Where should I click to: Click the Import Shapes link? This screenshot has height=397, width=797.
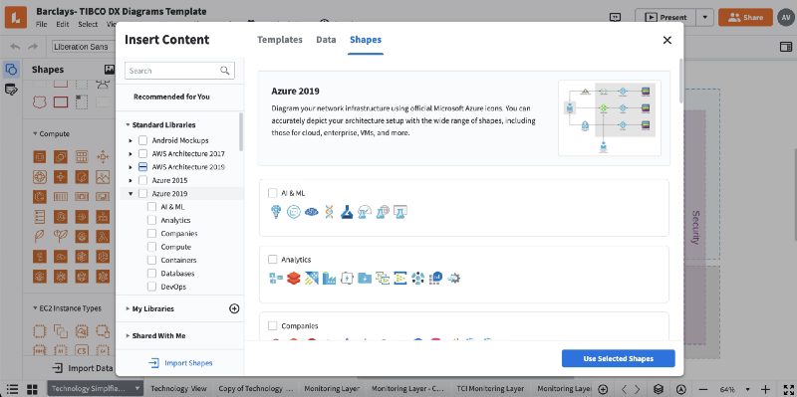(180, 363)
